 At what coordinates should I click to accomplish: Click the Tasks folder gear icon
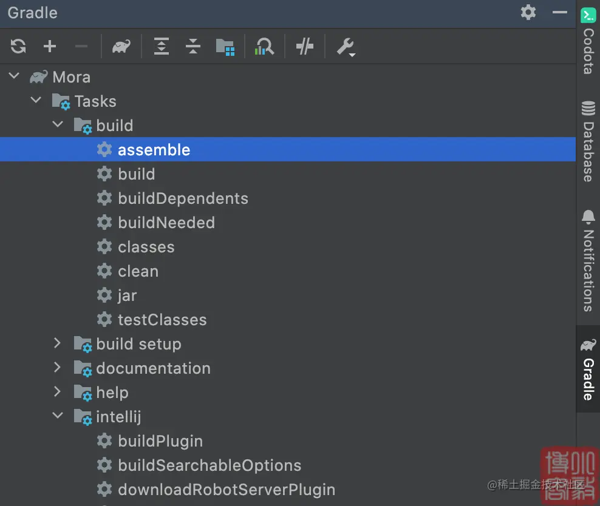[x=61, y=101]
